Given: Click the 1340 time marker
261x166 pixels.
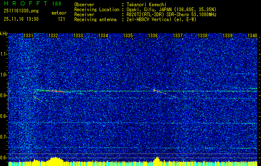Looking at the screenshot, I should [x=253, y=36].
